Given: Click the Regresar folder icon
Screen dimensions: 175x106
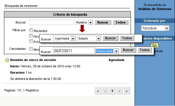Looking at the screenshot, I should click(x=154, y=45).
